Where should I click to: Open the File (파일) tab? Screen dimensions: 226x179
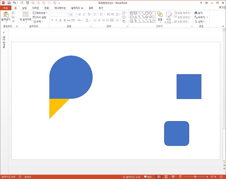5,8
